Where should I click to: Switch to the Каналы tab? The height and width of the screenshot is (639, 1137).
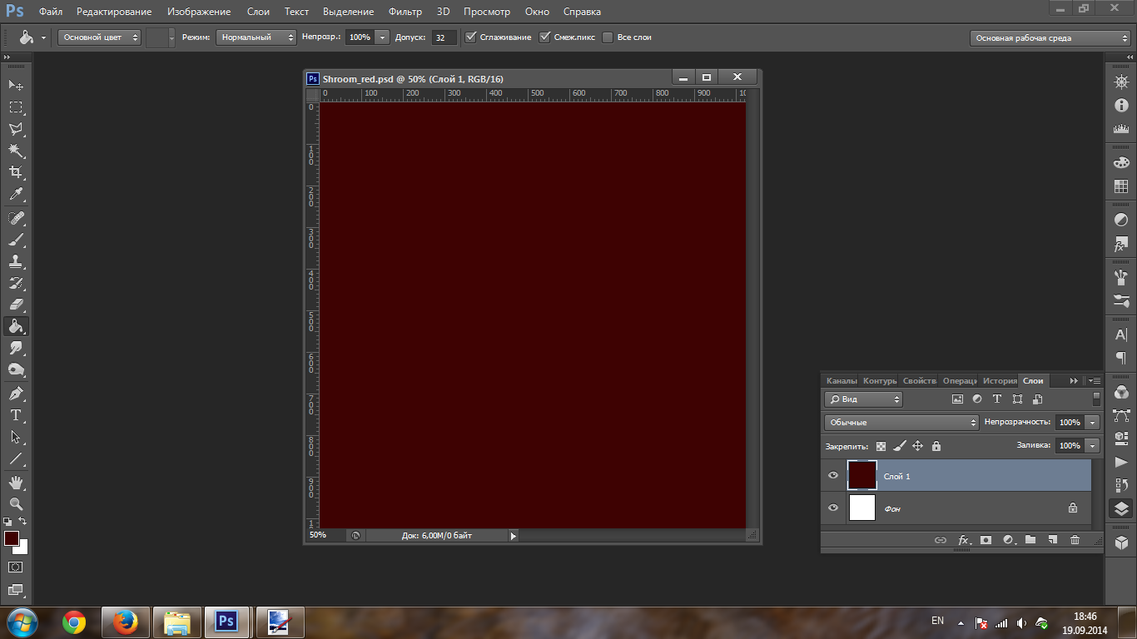tap(841, 380)
